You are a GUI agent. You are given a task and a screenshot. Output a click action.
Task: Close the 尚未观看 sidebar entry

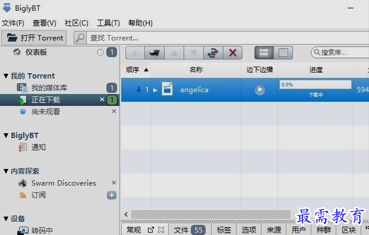point(114,111)
